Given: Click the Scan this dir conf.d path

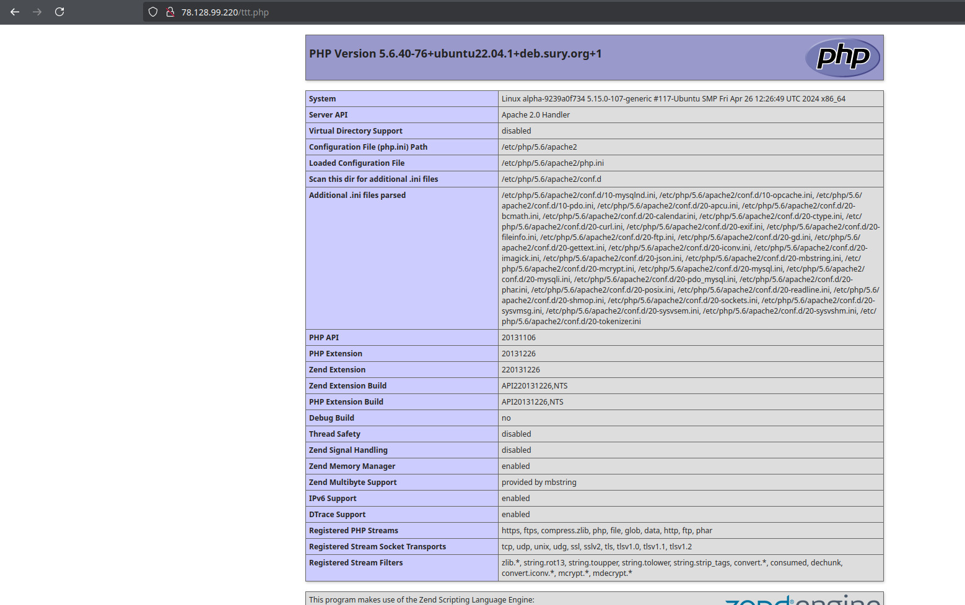Looking at the screenshot, I should pyautogui.click(x=551, y=179).
